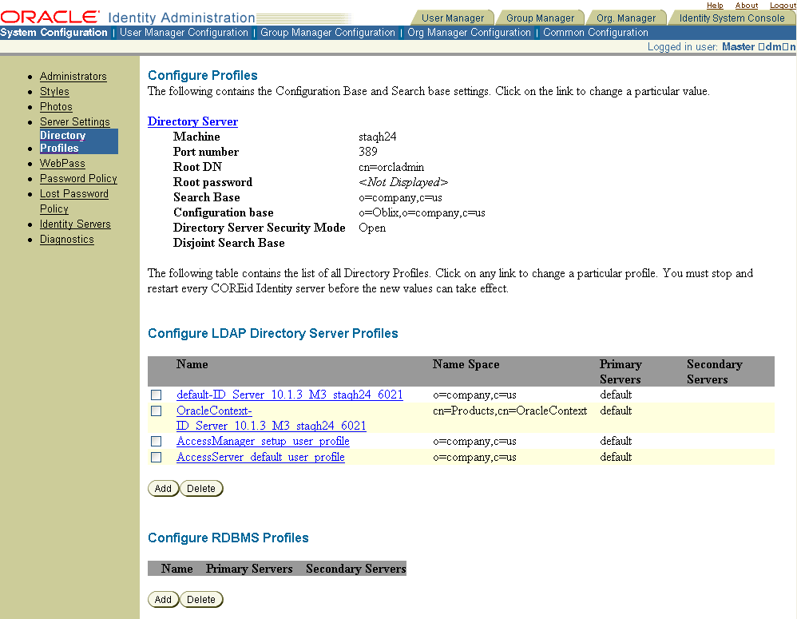The image size is (797, 619).
Task: Click Delete under LDAP Directory Server Profiles
Action: [200, 488]
